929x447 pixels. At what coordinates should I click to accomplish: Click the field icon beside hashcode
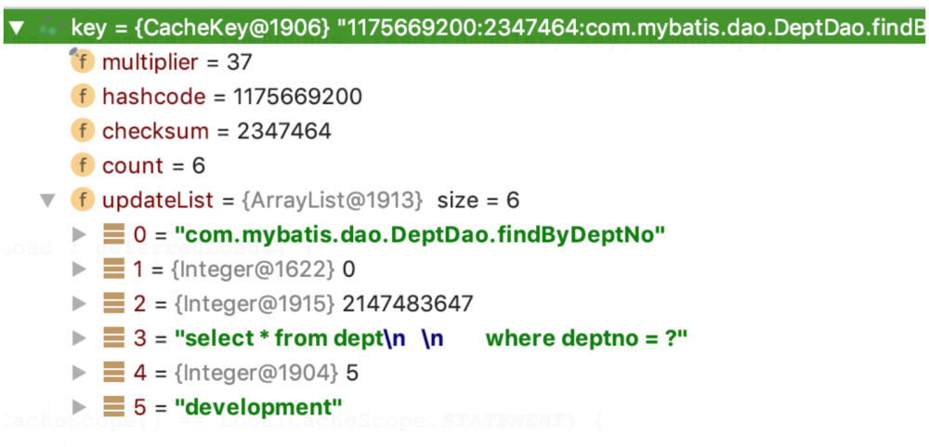click(x=83, y=96)
